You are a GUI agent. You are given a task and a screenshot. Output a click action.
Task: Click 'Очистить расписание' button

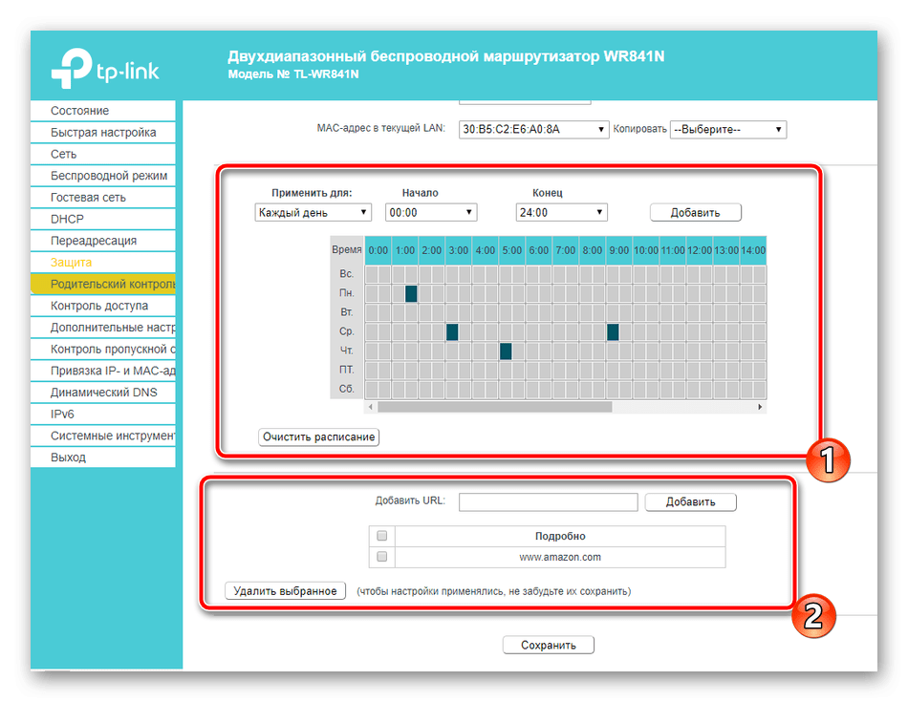[319, 437]
